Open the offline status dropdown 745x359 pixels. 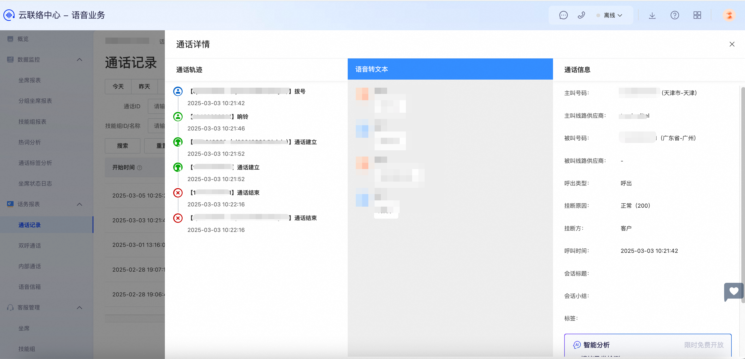[x=609, y=15]
